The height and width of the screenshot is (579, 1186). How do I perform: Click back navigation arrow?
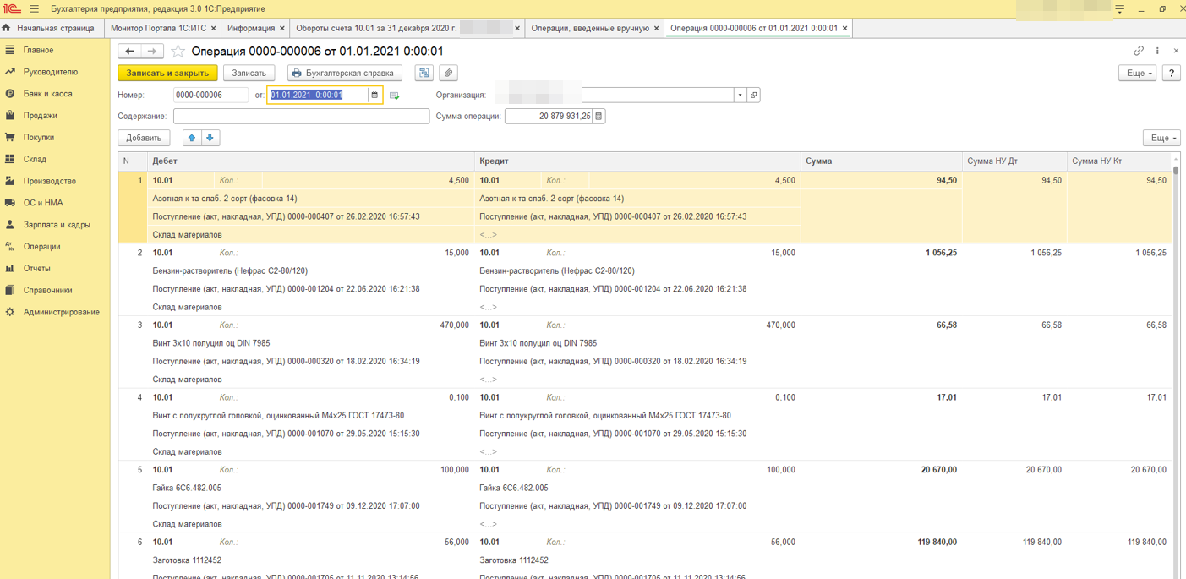130,52
